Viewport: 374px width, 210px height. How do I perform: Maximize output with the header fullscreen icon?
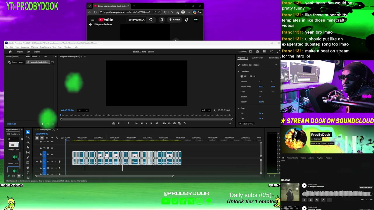[278, 52]
